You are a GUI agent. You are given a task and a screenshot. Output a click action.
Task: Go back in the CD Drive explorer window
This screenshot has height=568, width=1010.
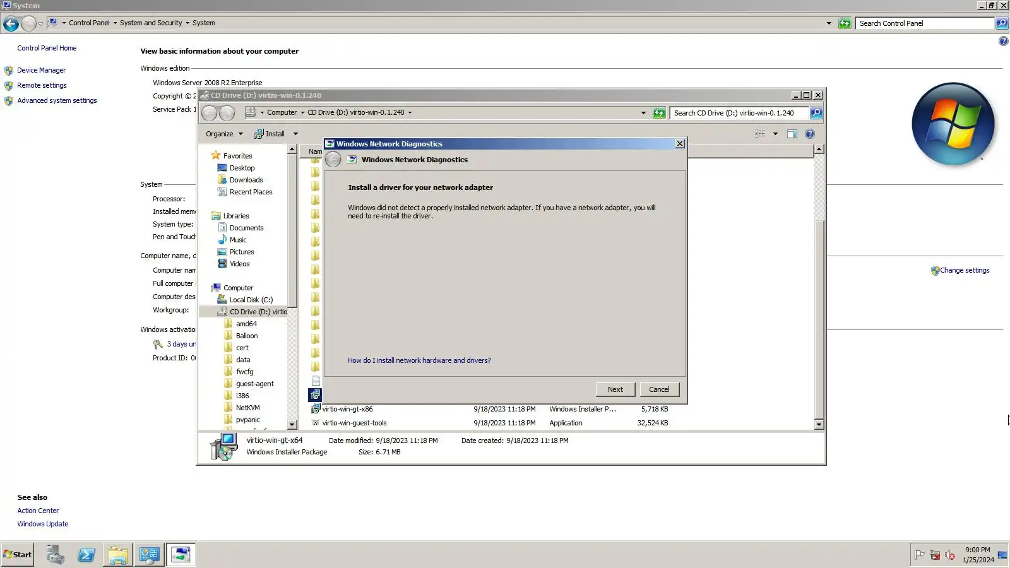coord(210,113)
